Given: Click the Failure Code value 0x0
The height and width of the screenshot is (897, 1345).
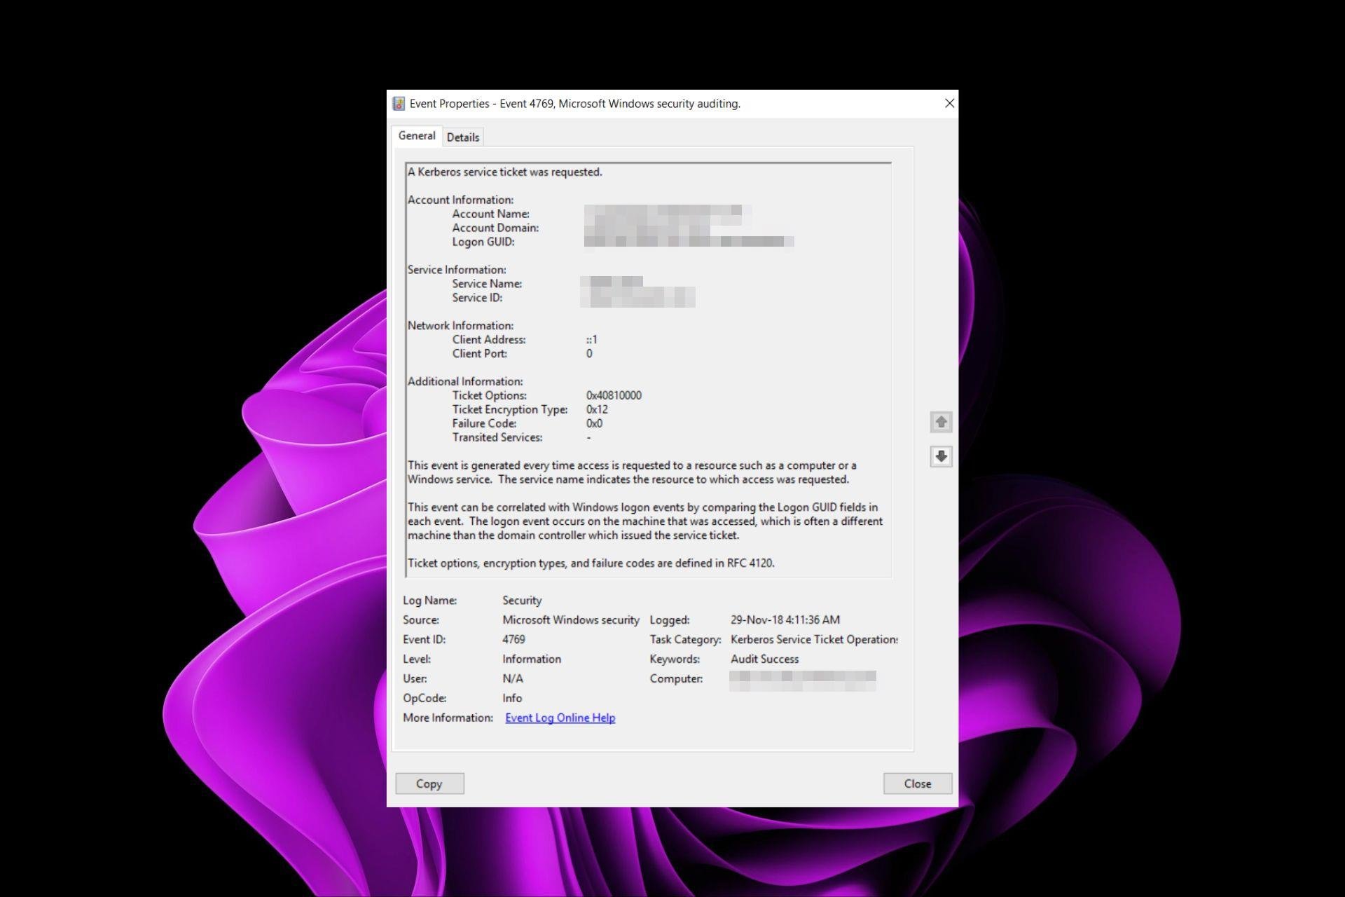Looking at the screenshot, I should [x=594, y=423].
